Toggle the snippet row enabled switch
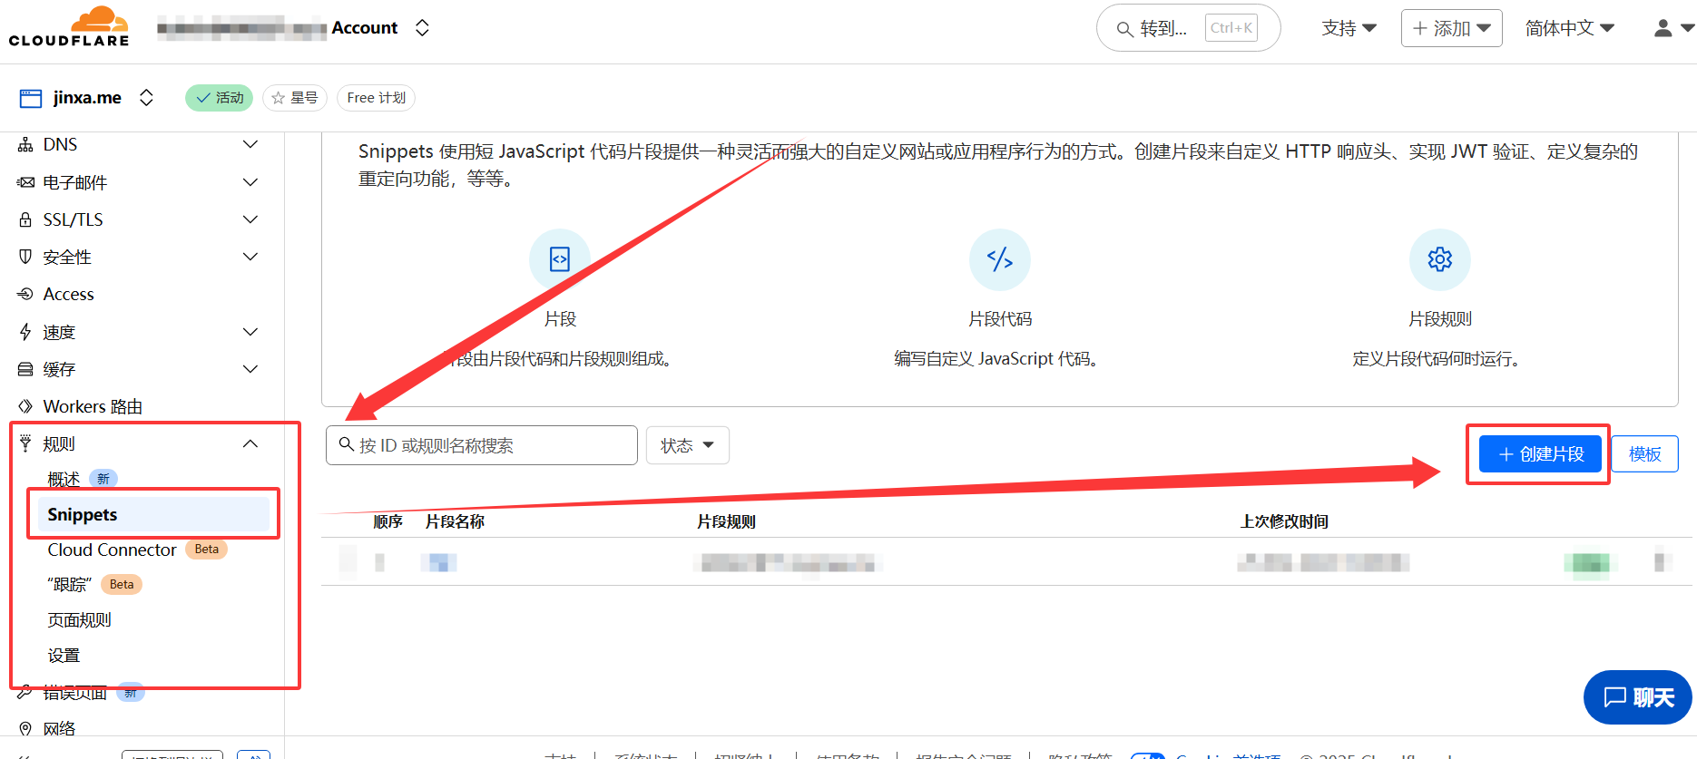Screen dimensions: 1697x759 coord(1585,563)
